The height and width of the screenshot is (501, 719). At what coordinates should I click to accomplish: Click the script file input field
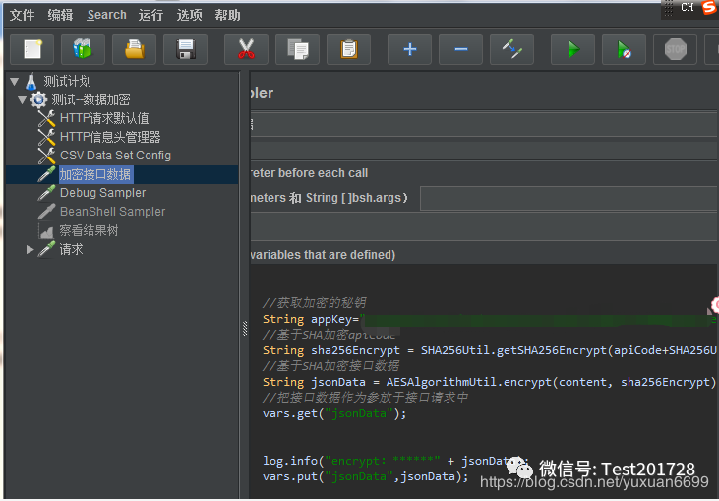tap(484, 227)
